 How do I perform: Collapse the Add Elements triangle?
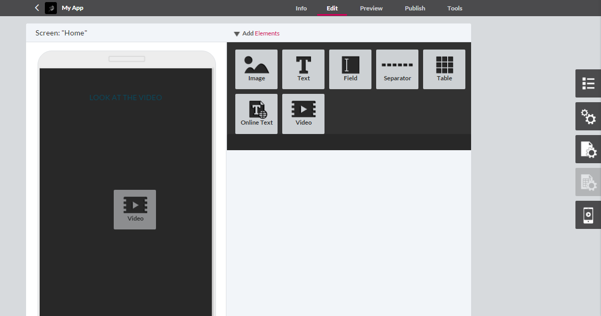pyautogui.click(x=237, y=34)
